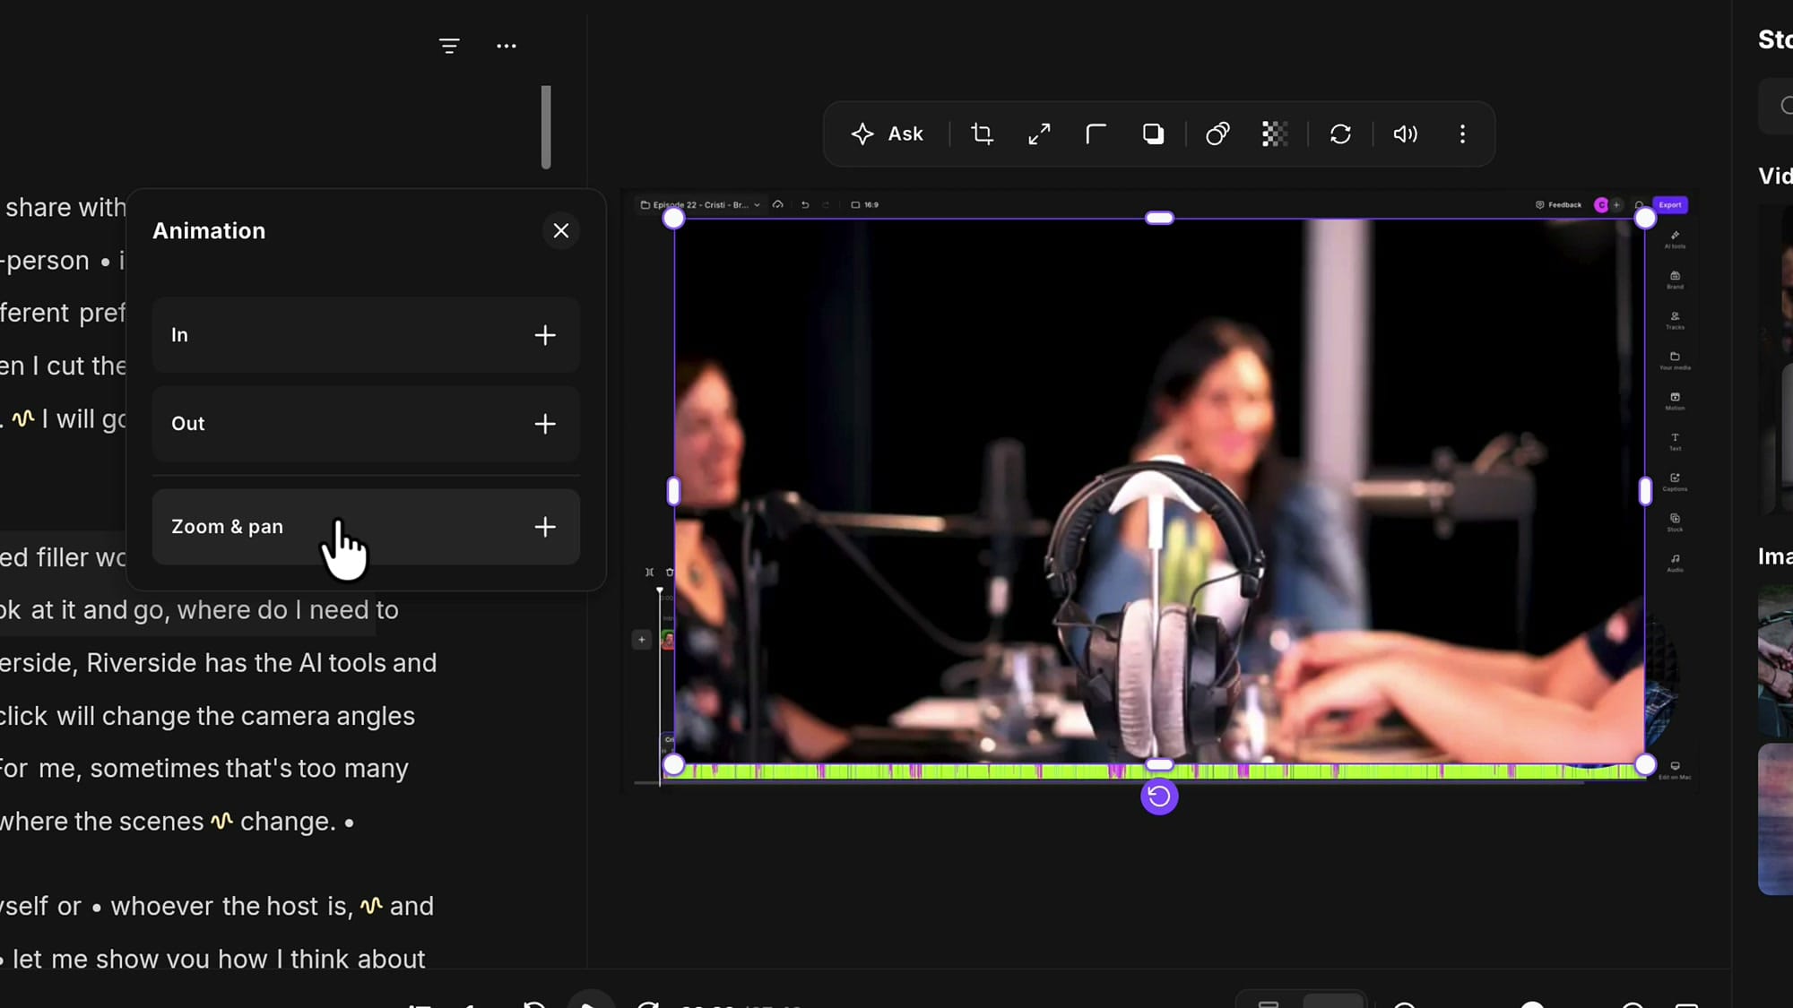Click transcript text "where the scenes"
The image size is (1793, 1008).
pyautogui.click(x=101, y=822)
